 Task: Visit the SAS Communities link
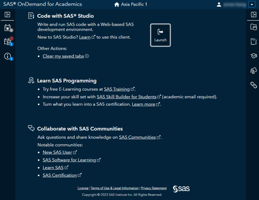pos(137,137)
